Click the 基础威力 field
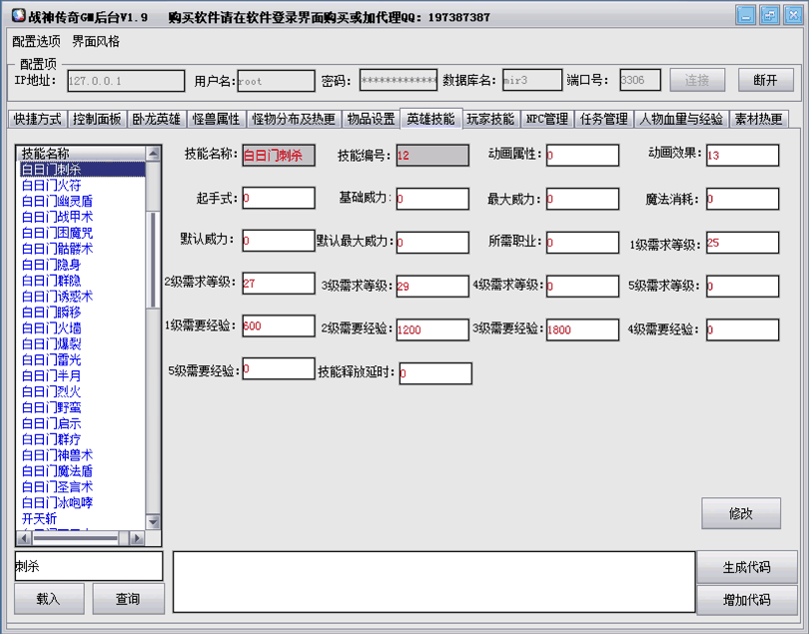The image size is (809, 634). 432,199
